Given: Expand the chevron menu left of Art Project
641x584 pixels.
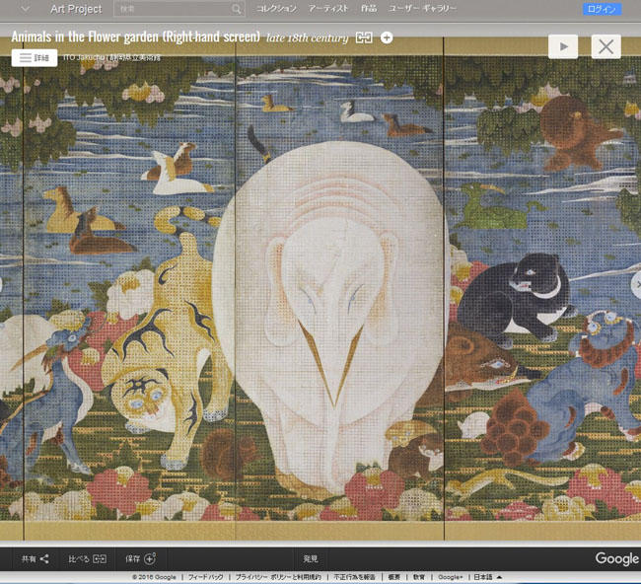Looking at the screenshot, I should (x=25, y=9).
